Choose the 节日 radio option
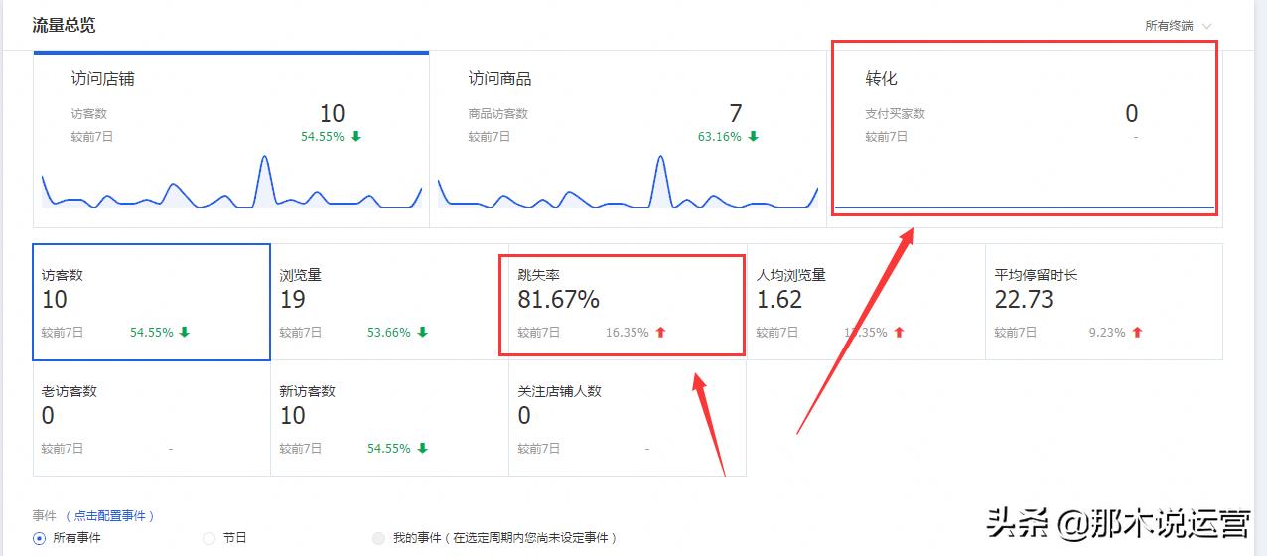Screen dimensions: 1267x556 click(209, 538)
